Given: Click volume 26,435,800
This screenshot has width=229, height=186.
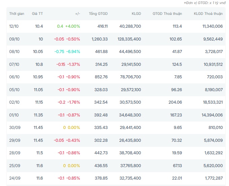Looking at the screenshot, I should pos(130,140).
